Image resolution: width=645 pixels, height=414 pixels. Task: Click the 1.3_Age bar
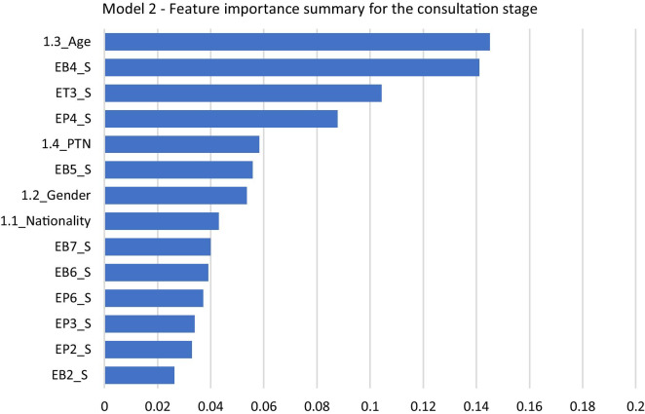tap(296, 42)
